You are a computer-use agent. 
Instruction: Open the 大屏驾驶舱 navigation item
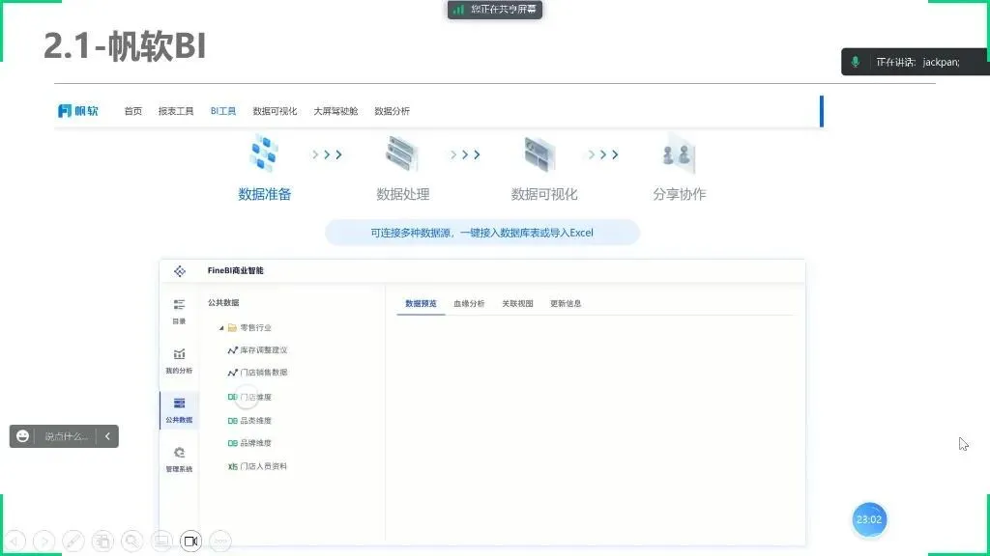(x=335, y=111)
